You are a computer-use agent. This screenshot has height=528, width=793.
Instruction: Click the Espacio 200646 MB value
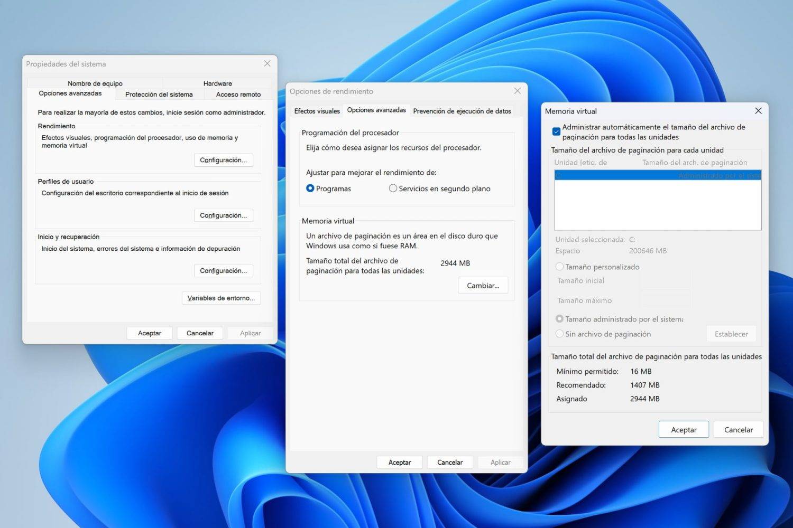tap(648, 251)
